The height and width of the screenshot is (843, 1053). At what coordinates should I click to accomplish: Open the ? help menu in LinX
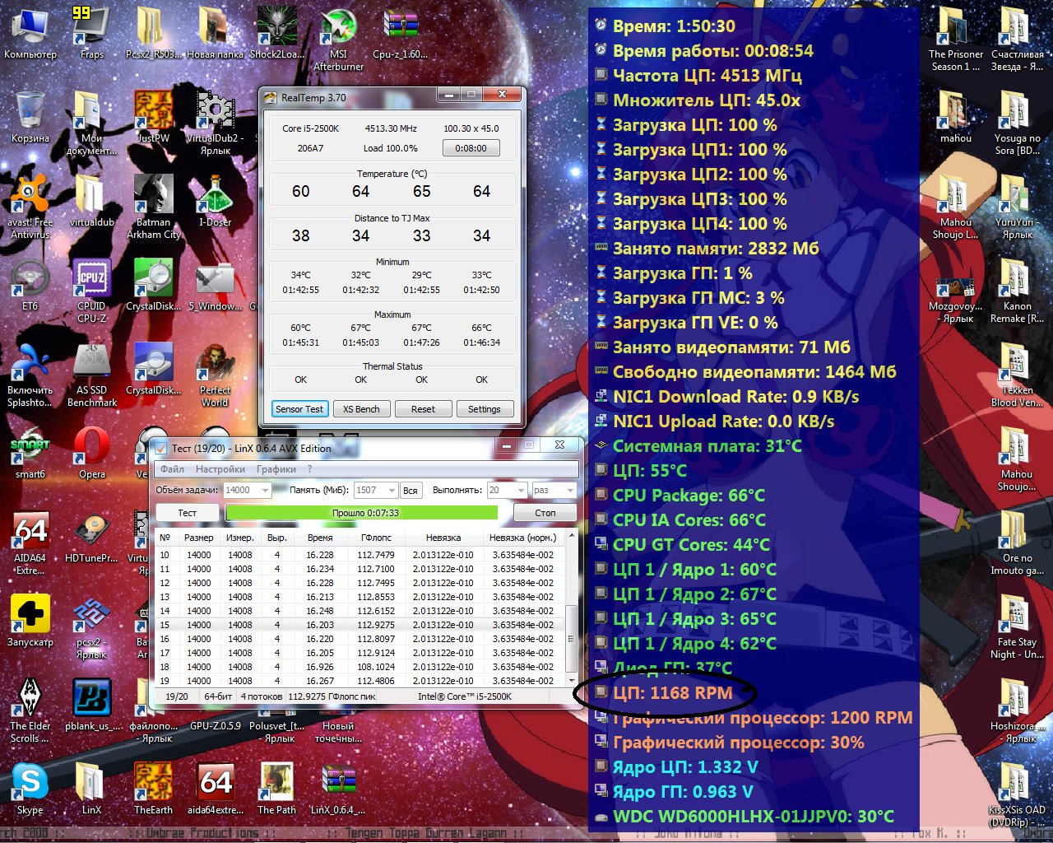pyautogui.click(x=310, y=469)
